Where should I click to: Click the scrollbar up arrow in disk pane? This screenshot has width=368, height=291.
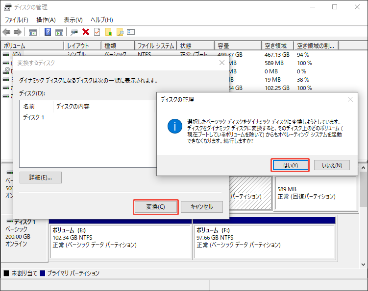coord(363,168)
